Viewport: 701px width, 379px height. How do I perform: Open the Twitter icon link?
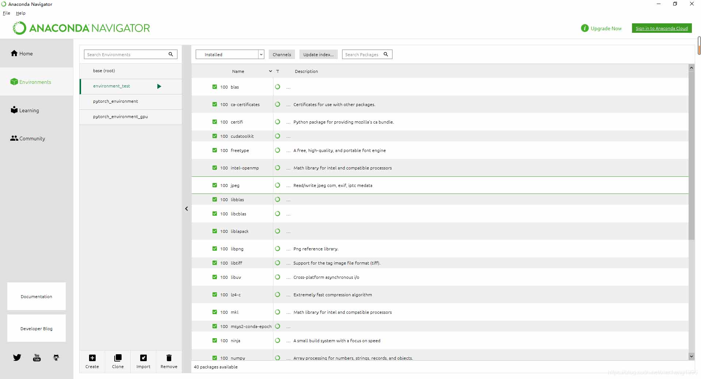click(17, 357)
